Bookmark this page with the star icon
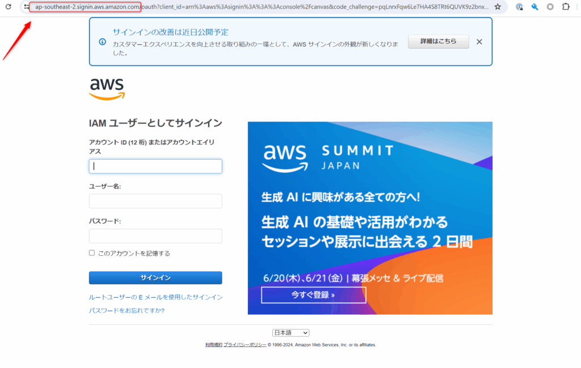Image resolution: width=581 pixels, height=368 pixels. [x=498, y=7]
